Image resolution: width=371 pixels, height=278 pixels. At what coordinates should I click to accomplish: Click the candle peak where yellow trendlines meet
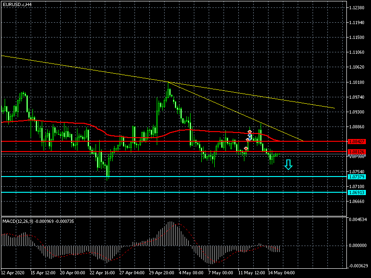pyautogui.click(x=168, y=82)
